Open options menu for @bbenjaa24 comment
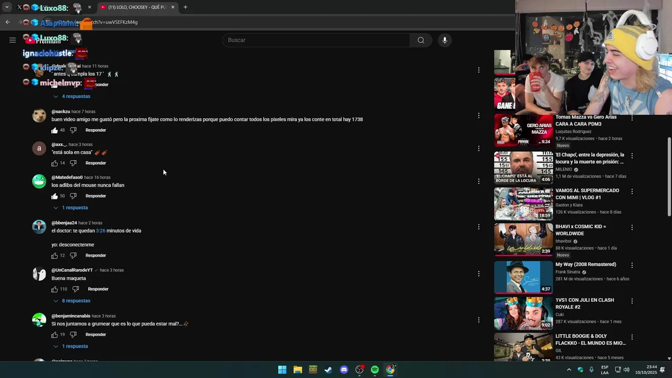The image size is (672, 378). click(x=478, y=227)
